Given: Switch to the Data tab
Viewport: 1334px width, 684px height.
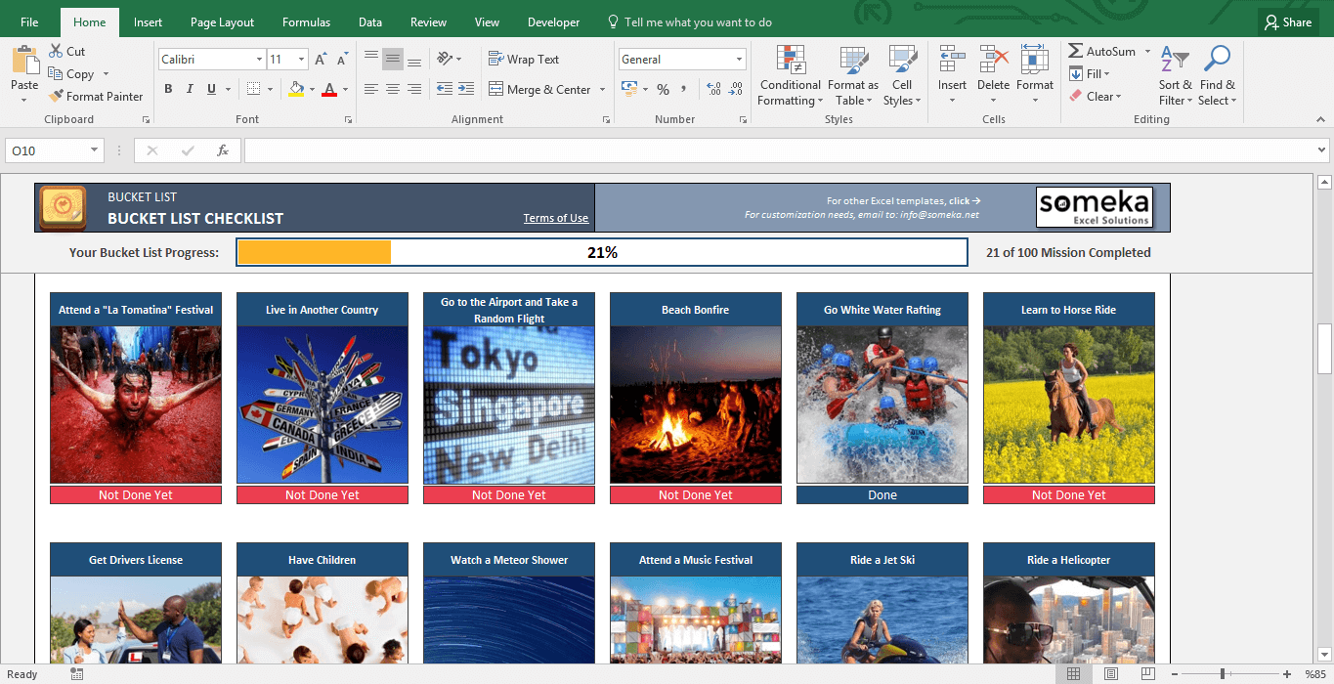Looking at the screenshot, I should [x=370, y=21].
